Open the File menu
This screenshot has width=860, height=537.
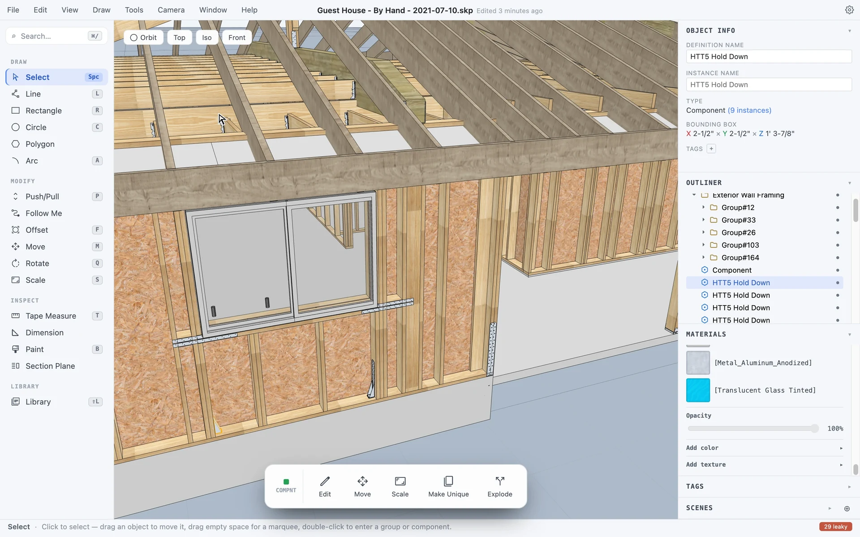click(13, 10)
